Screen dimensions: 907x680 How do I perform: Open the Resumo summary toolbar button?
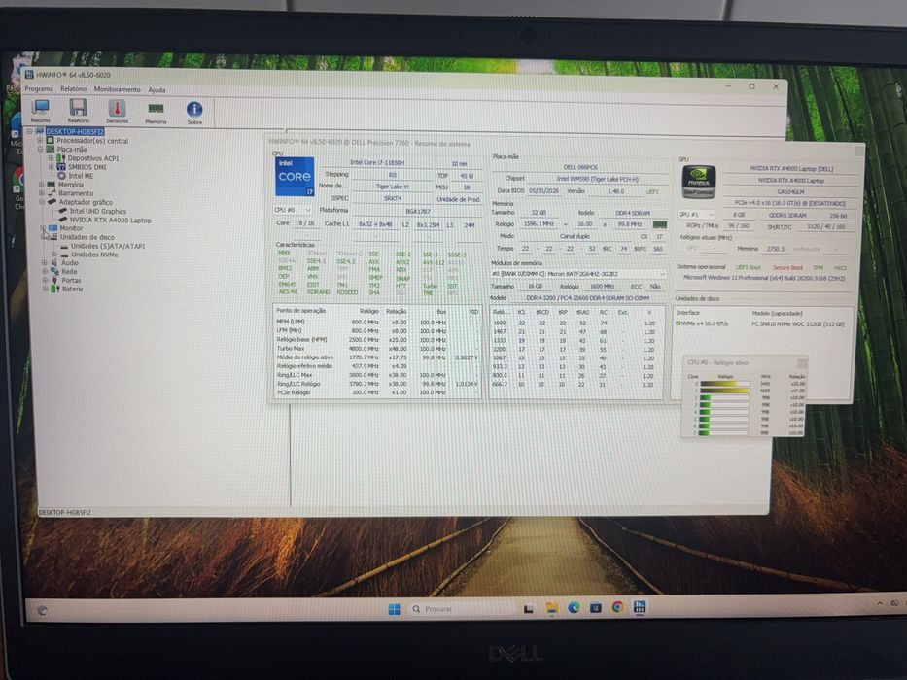(41, 111)
